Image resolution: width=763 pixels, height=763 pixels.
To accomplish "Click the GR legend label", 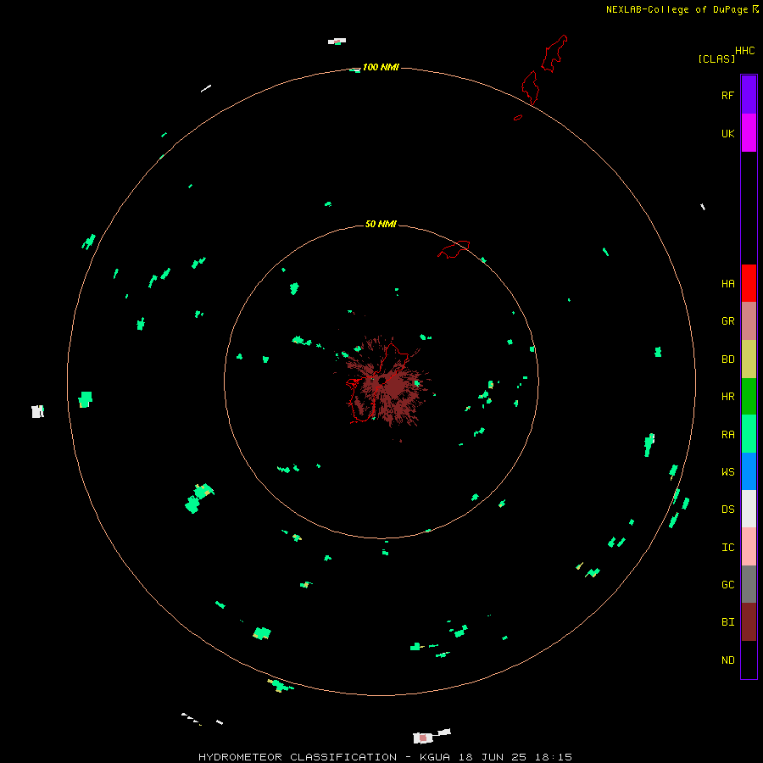I will click(727, 321).
